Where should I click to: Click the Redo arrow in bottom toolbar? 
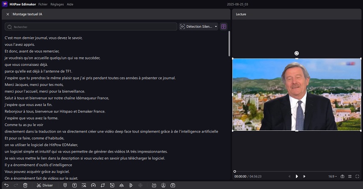point(16,185)
